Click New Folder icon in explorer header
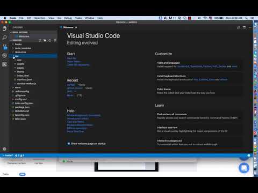Viewport: 258px width, 193px height. [45, 40]
